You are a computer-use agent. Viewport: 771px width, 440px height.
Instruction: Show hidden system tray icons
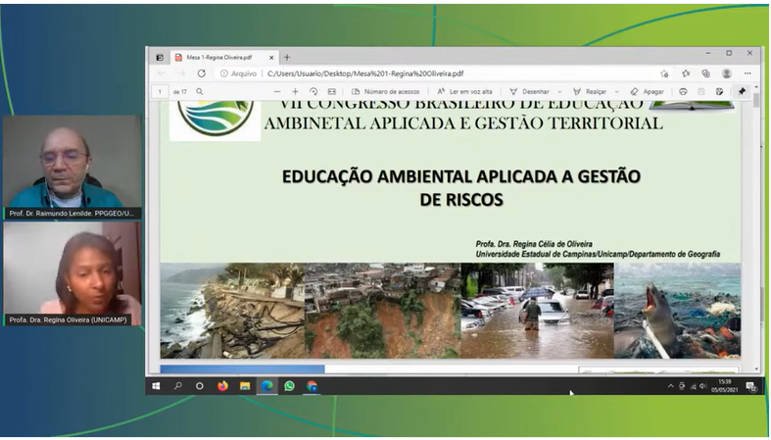click(x=671, y=386)
